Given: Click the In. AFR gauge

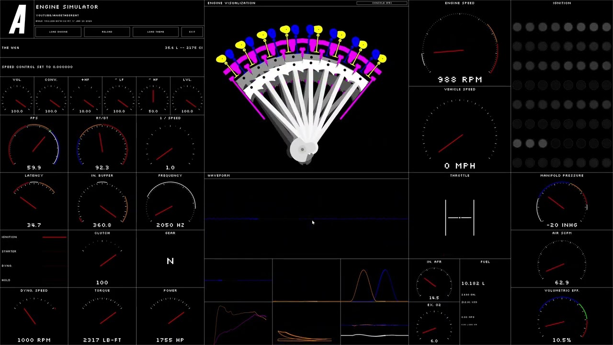Looking at the screenshot, I should (434, 283).
